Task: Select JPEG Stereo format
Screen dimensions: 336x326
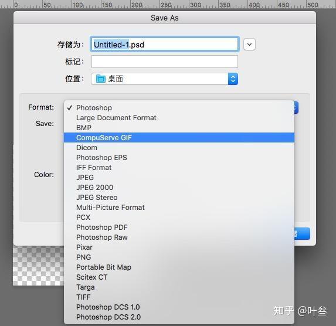Action: (179, 198)
